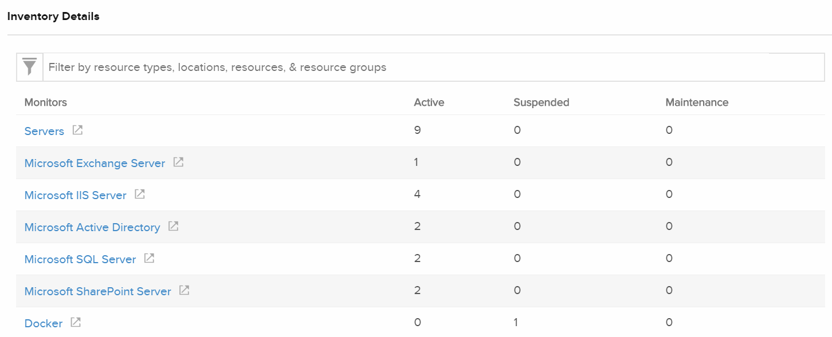The width and height of the screenshot is (832, 337).
Task: Open Microsoft Active Directory external link icon
Action: (174, 226)
